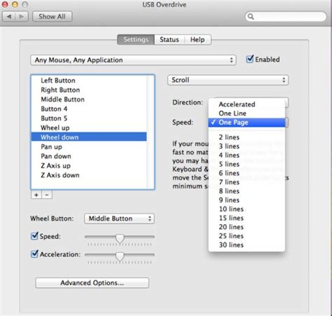Image resolution: width=332 pixels, height=316 pixels.
Task: Open the Wheel Button dropdown
Action: tap(119, 219)
